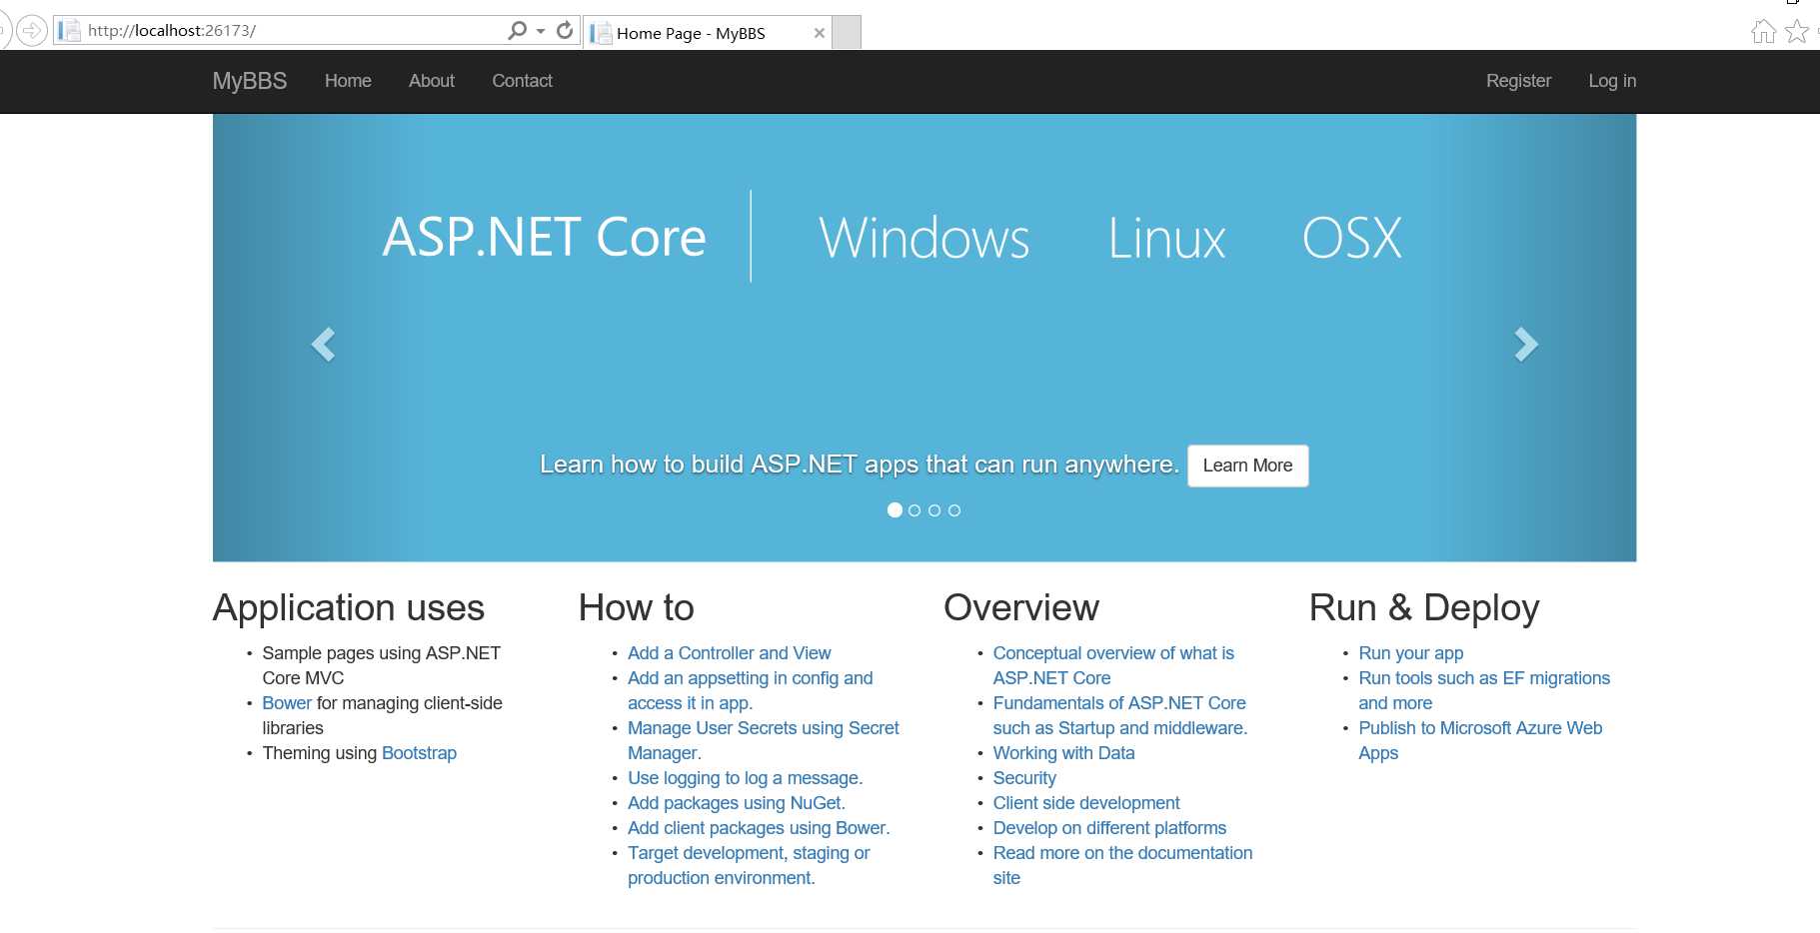
Task: Select the second carousel indicator dot
Action: pyautogui.click(x=914, y=510)
